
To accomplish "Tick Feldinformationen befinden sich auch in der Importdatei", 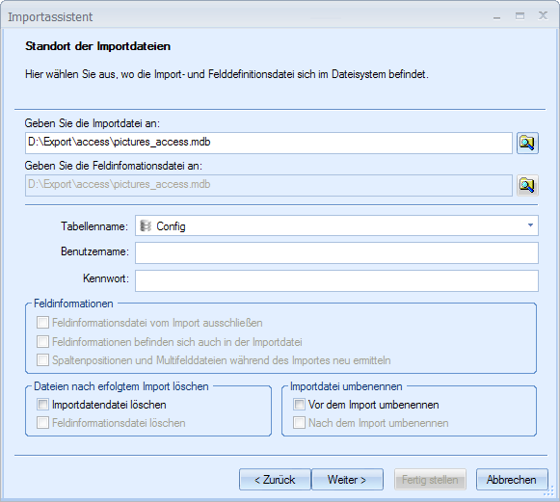I will tap(42, 342).
